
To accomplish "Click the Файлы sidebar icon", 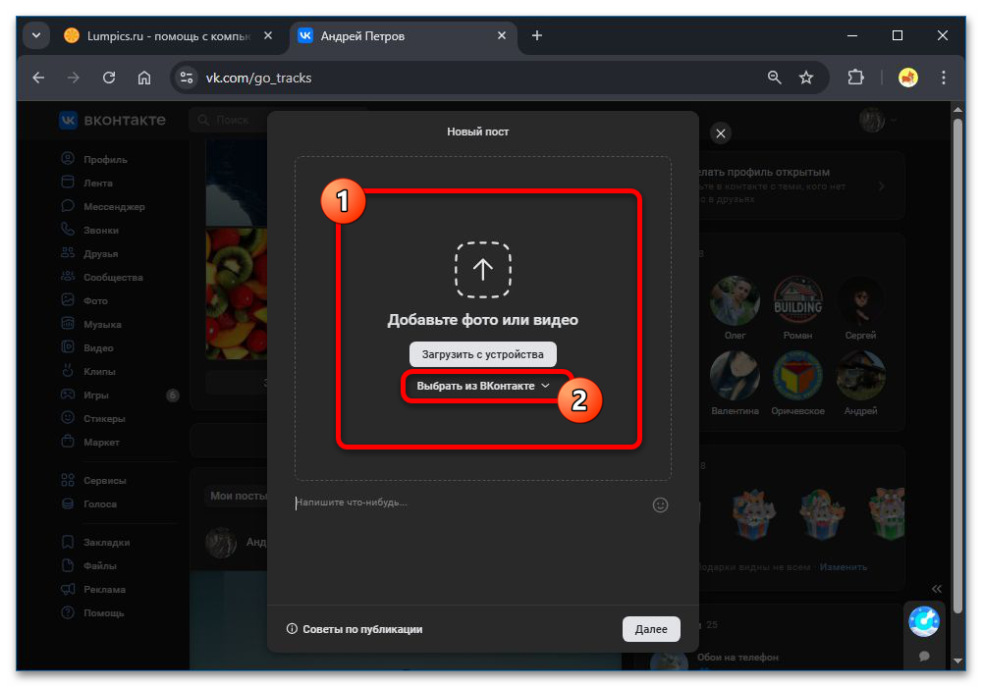I will pos(68,565).
